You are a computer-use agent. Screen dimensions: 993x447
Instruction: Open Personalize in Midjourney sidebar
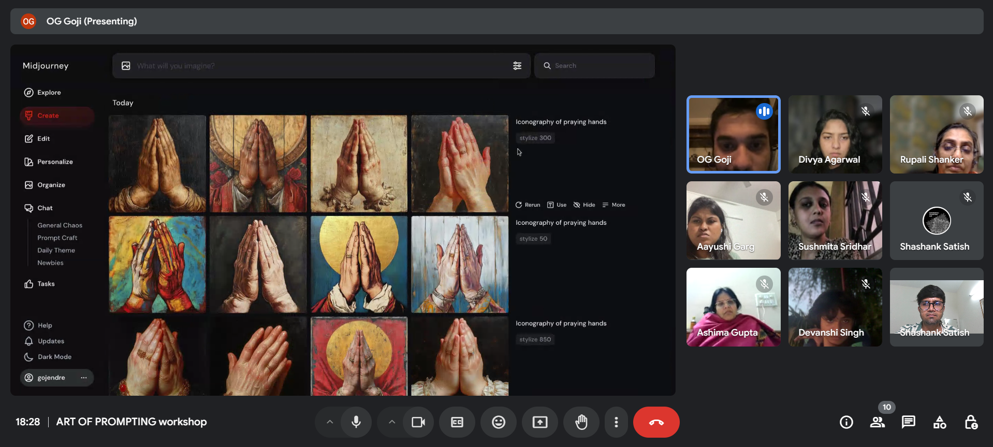pos(49,162)
